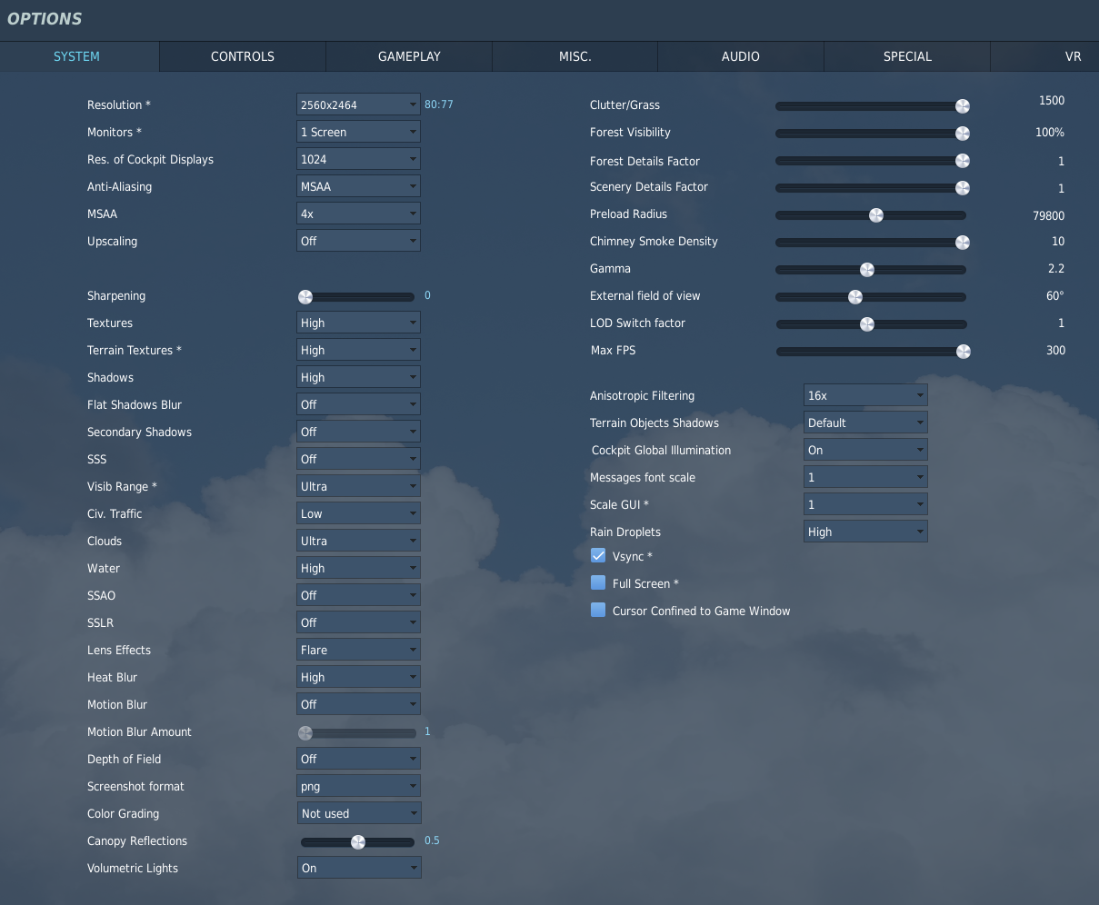Screen dimensions: 1099x905
Task: Click the OPTIONS window title
Action: [45, 18]
